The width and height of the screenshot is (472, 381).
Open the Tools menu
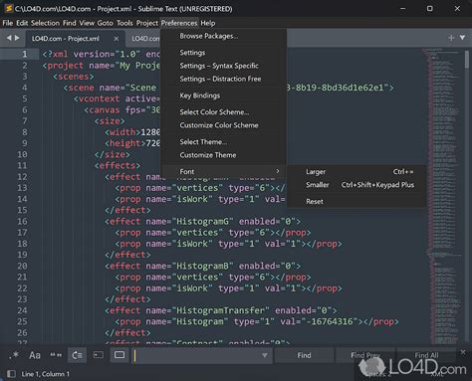124,23
